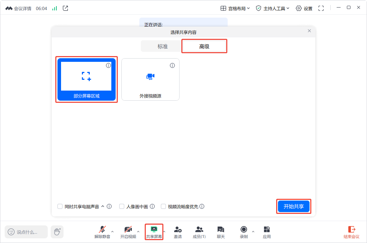Screen dimensions: 367x243
Task: Click 解除静音 to unmute the microphone
Action: (102, 232)
